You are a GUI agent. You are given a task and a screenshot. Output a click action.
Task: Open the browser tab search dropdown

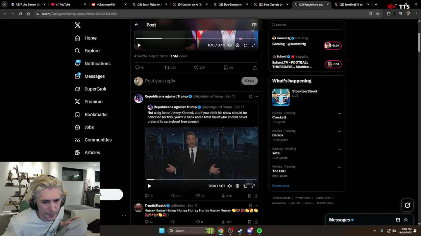tap(4, 5)
